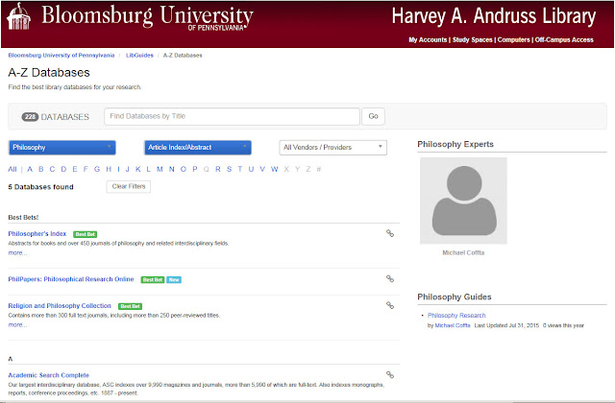Filter databases by letter H

pos(109,169)
